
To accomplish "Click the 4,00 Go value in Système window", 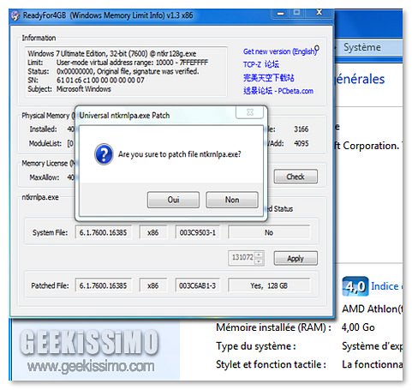I will pos(358,327).
